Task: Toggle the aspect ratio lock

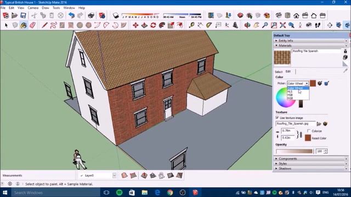Action: coord(301,135)
